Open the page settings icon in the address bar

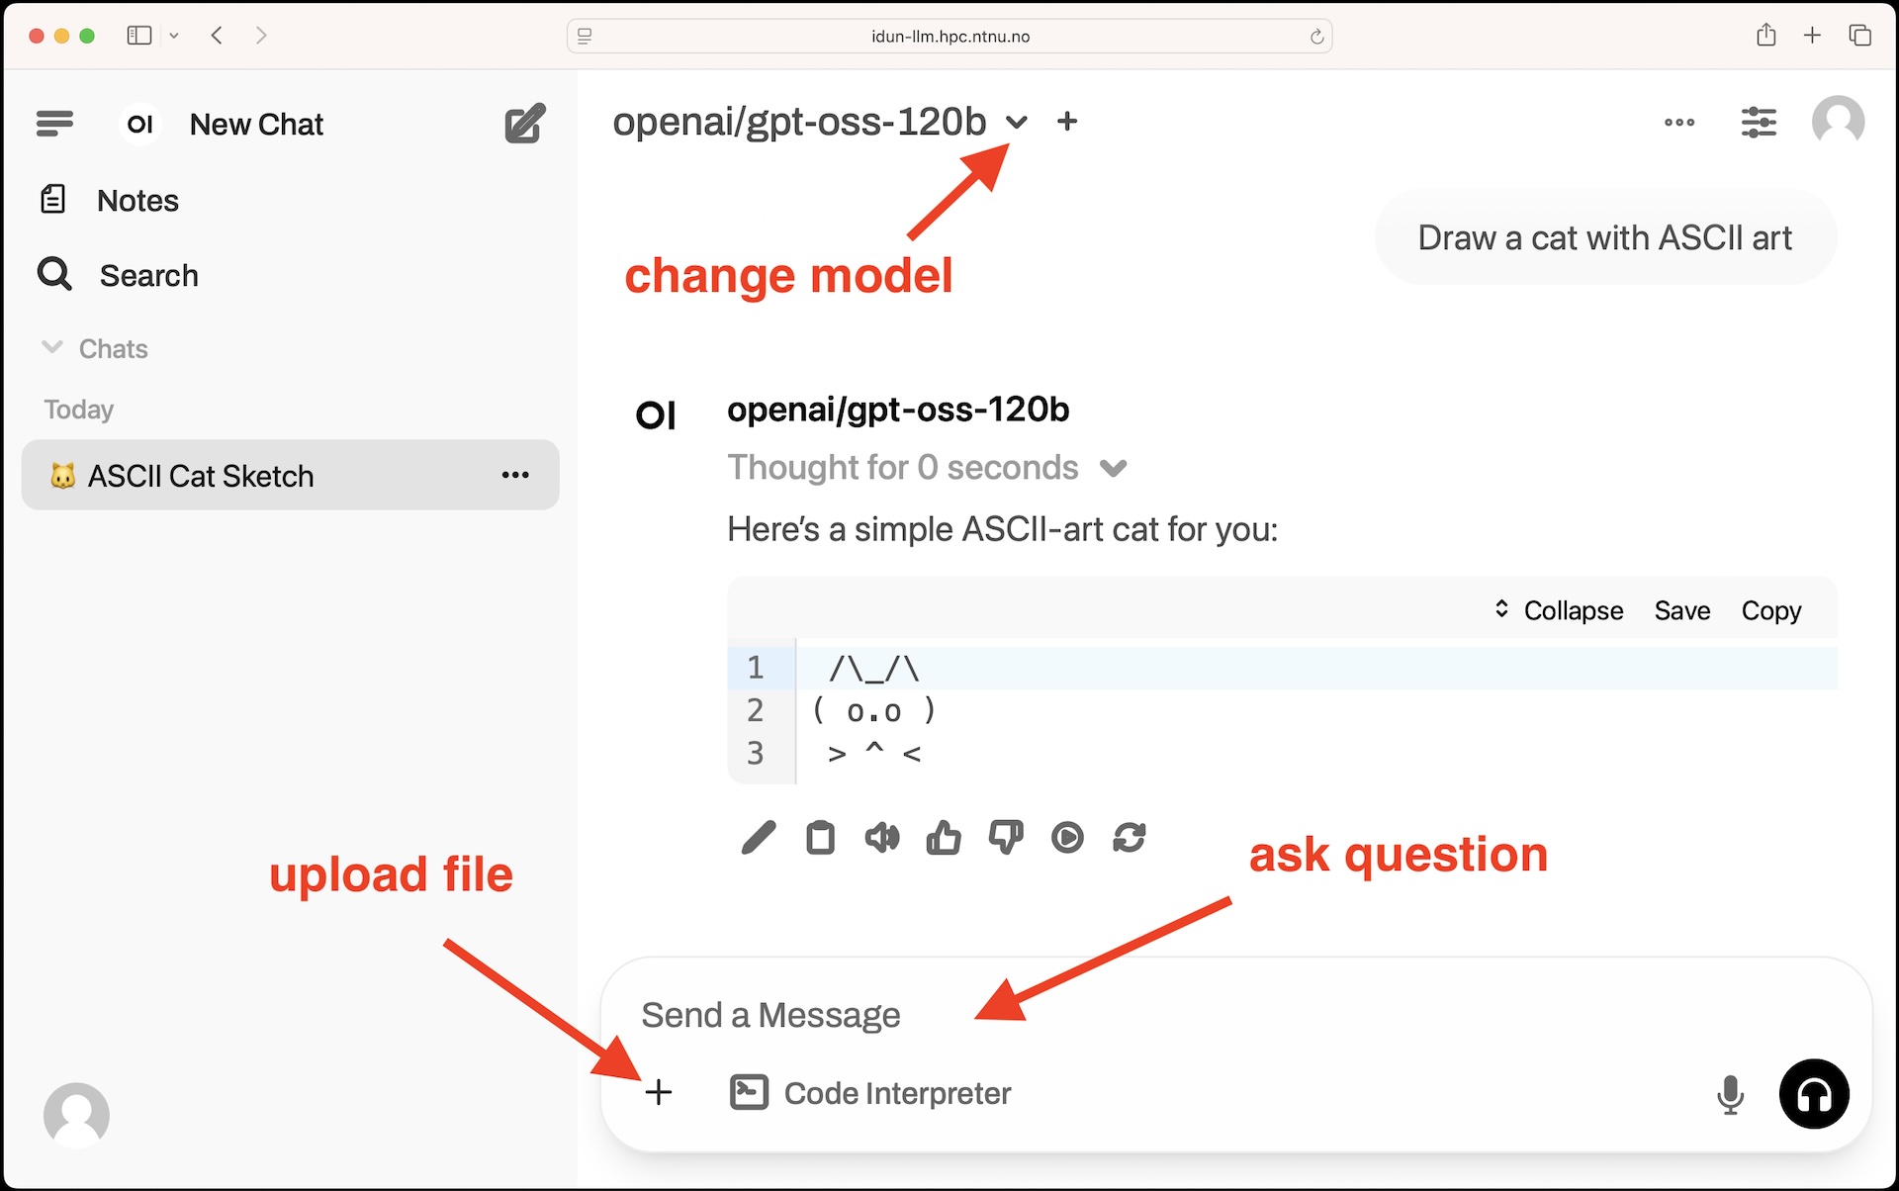[x=585, y=37]
